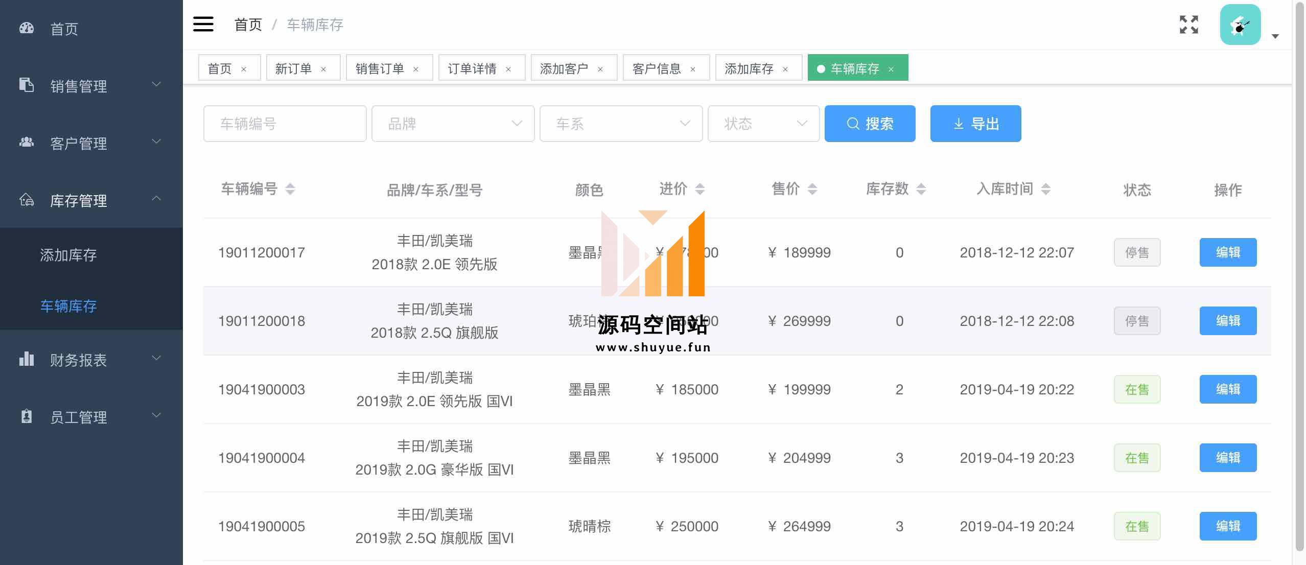
Task: Switch to the 销售订单 tab
Action: point(380,68)
